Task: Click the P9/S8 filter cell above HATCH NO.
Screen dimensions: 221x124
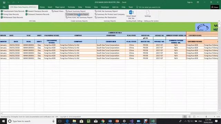Action: pos(145,38)
